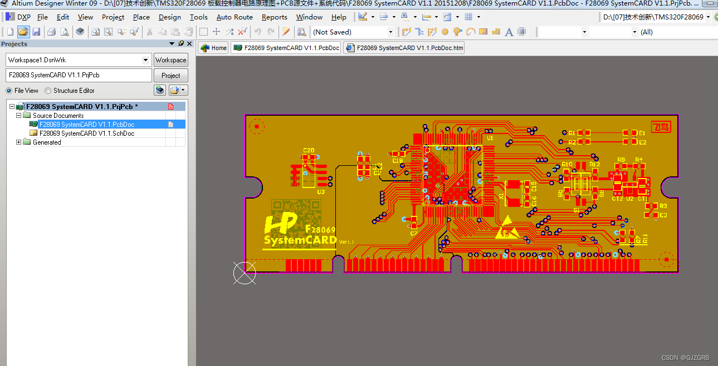Select the Interactive Routing tool
The image size is (718, 366).
coord(407,32)
